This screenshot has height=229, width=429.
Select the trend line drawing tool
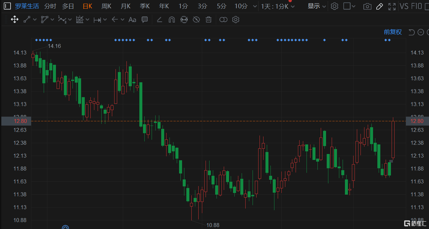point(27,19)
